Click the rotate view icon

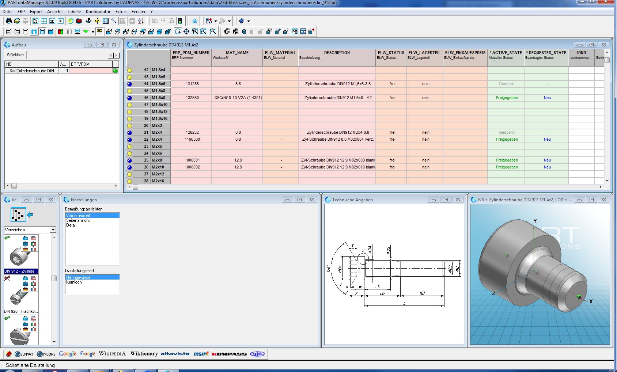coord(178,32)
